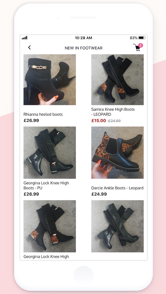Open the bottom-left leopard knee boots image
166x294 pixels.
[x=50, y=226]
